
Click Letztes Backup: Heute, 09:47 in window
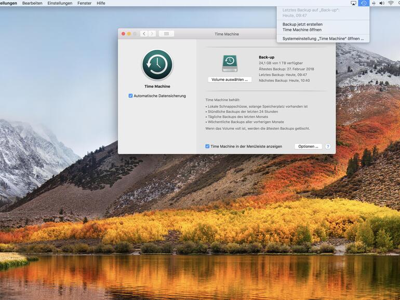(283, 75)
